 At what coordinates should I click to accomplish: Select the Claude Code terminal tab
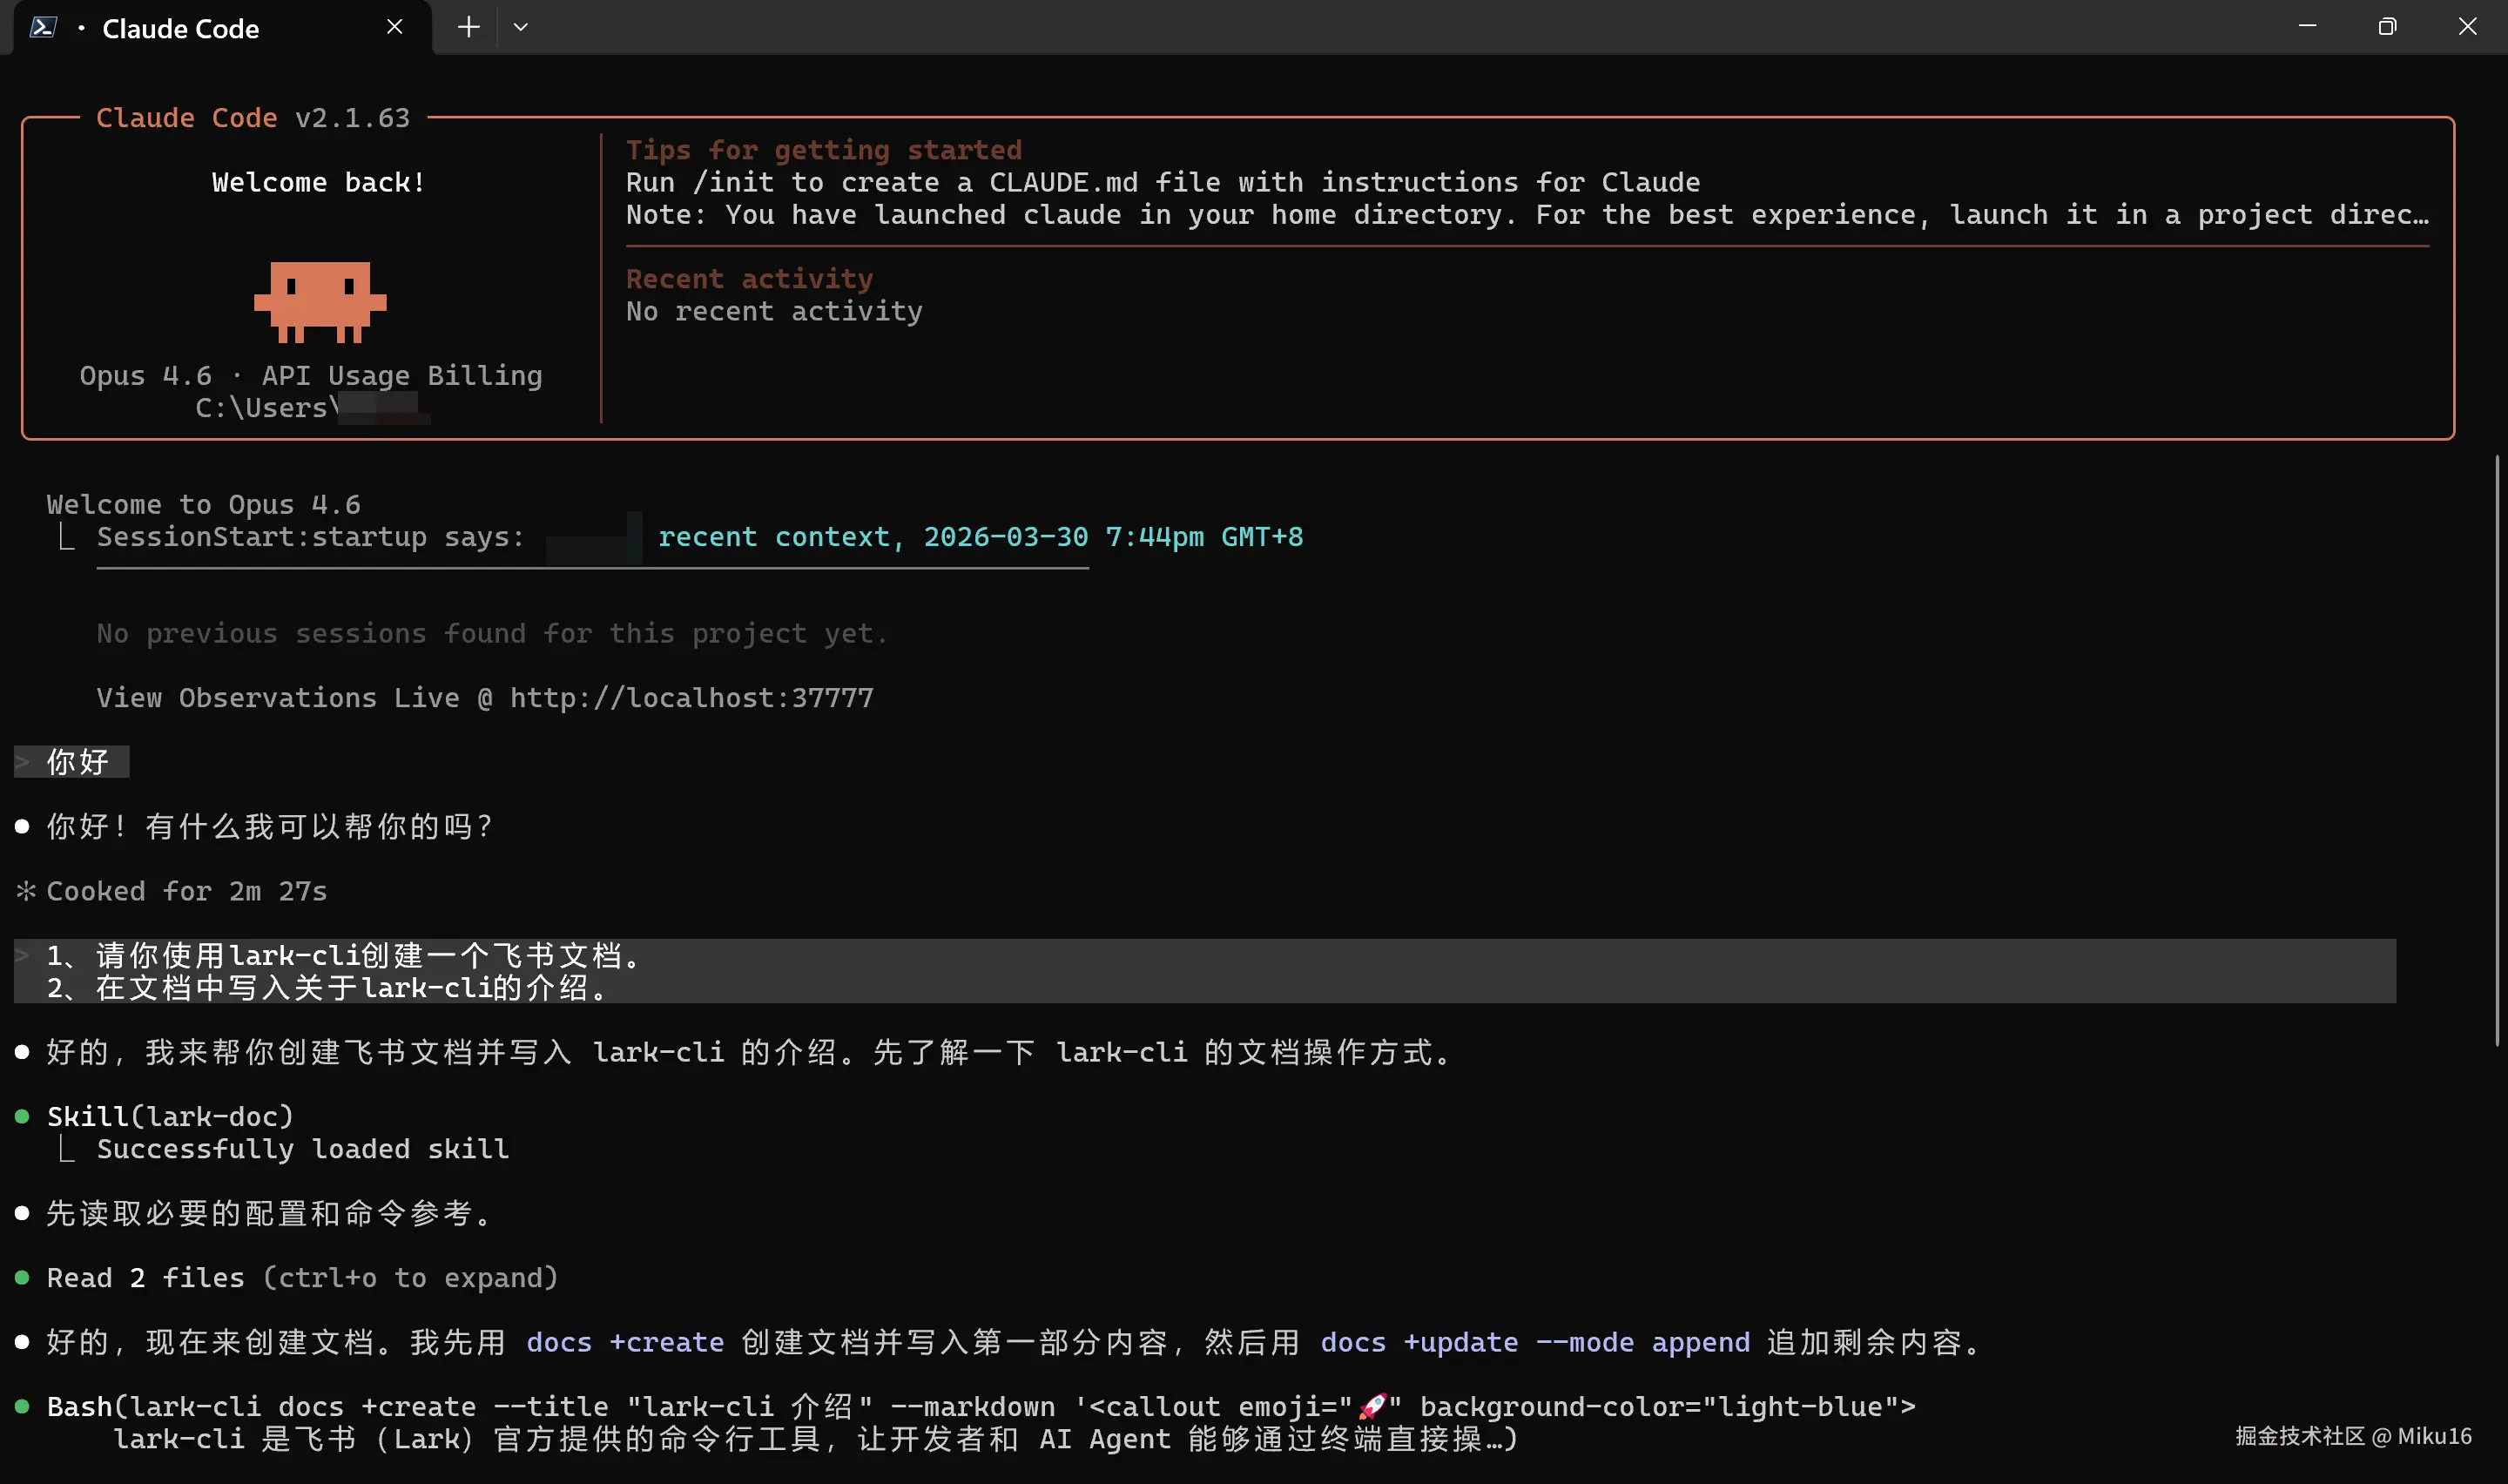pos(180,29)
